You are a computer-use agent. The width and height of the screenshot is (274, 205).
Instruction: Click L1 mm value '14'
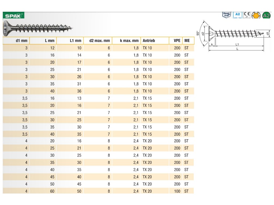(x=79, y=55)
